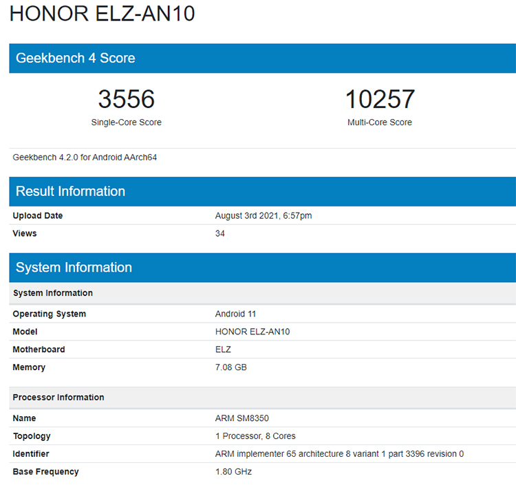The height and width of the screenshot is (485, 516).
Task: Select the views count 34
Action: point(220,234)
